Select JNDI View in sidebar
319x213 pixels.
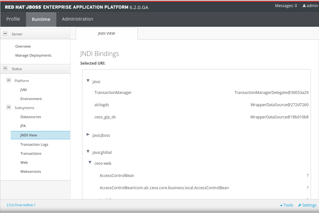[x=41, y=135]
